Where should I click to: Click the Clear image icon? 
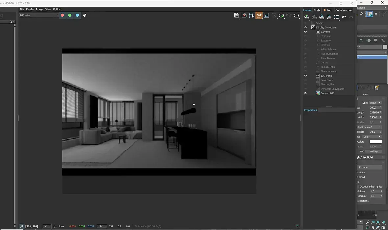click(x=244, y=15)
